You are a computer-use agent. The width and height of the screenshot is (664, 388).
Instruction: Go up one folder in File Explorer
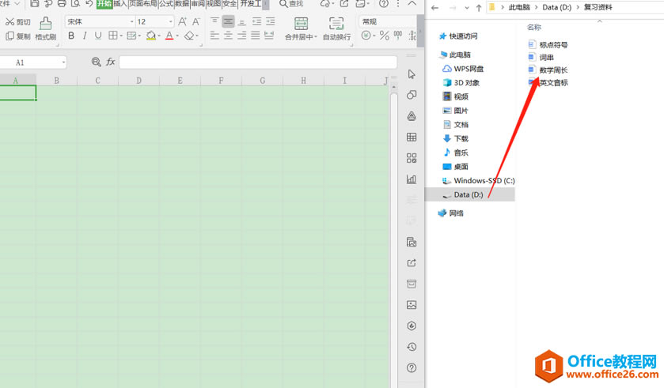479,8
